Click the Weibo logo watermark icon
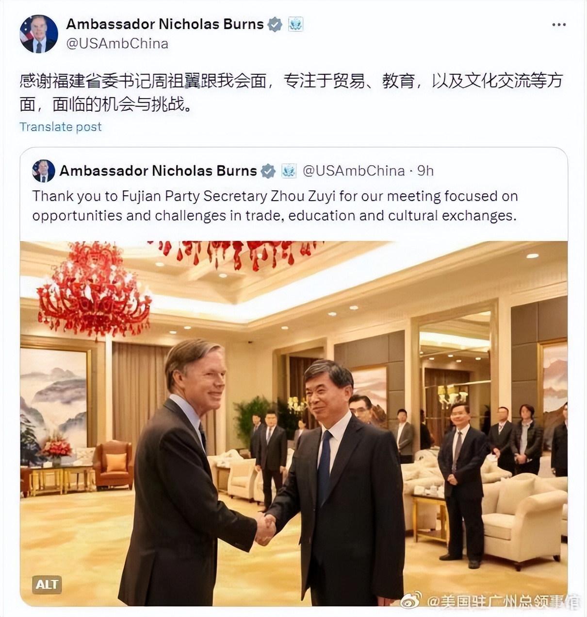587x617 pixels. point(411,601)
